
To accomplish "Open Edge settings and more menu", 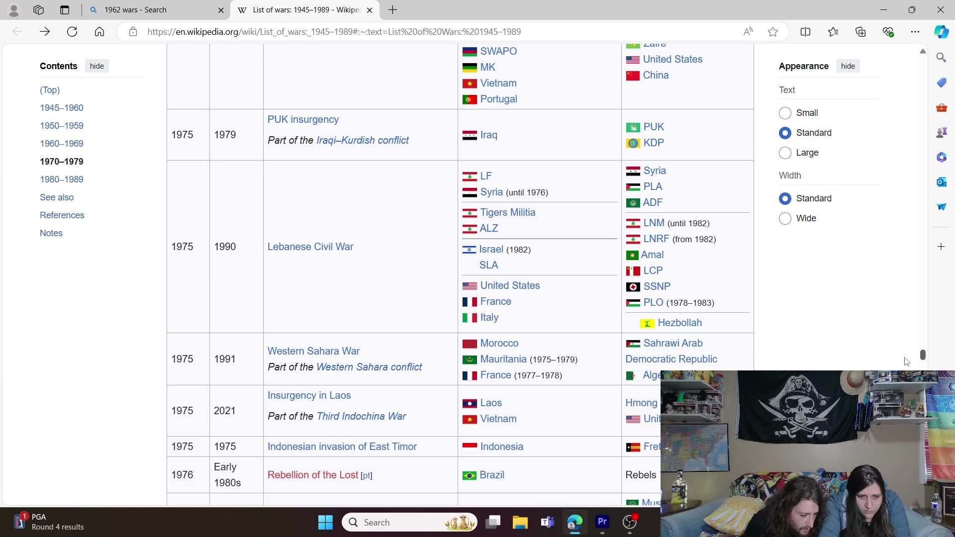I will pyautogui.click(x=915, y=32).
